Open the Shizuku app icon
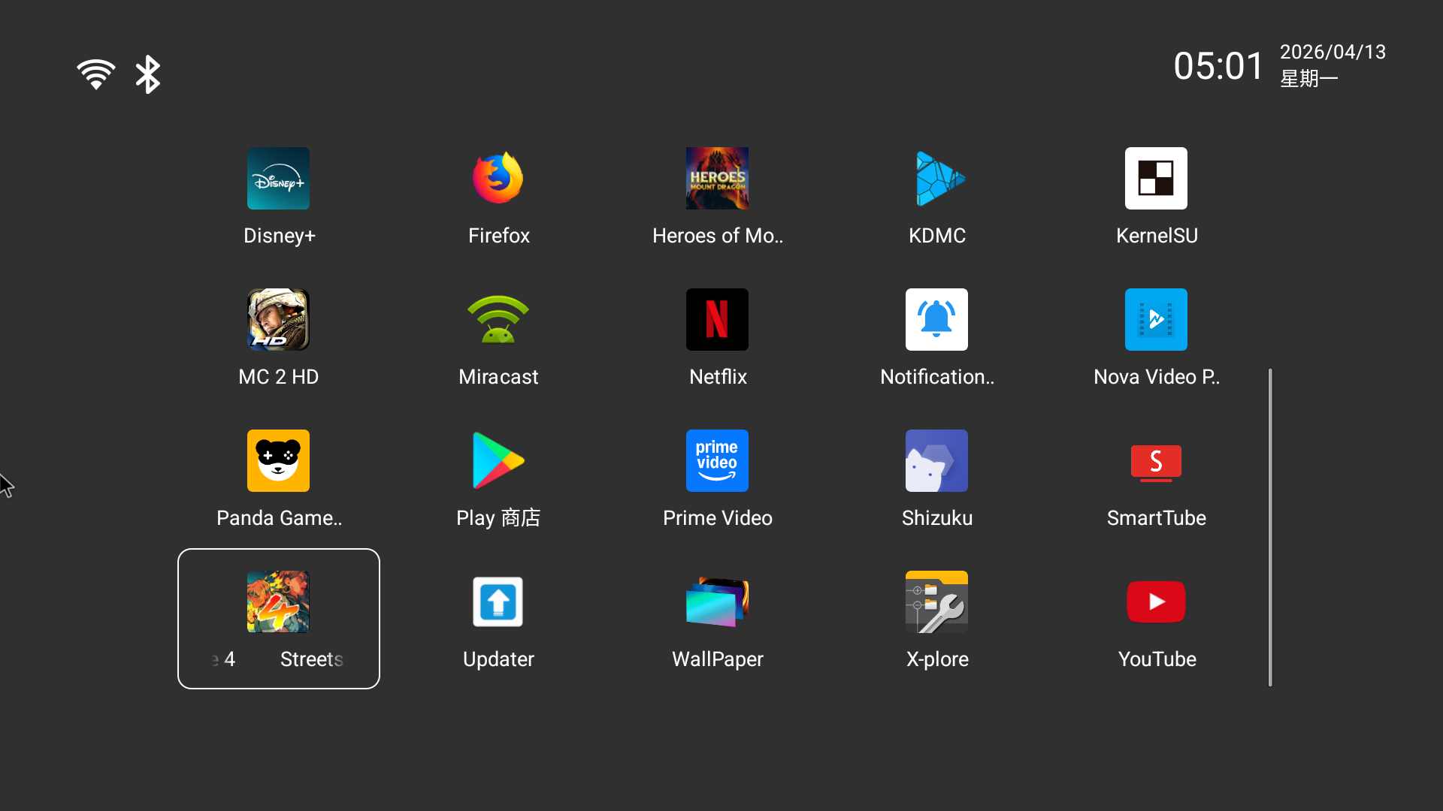The image size is (1443, 811). pos(936,460)
